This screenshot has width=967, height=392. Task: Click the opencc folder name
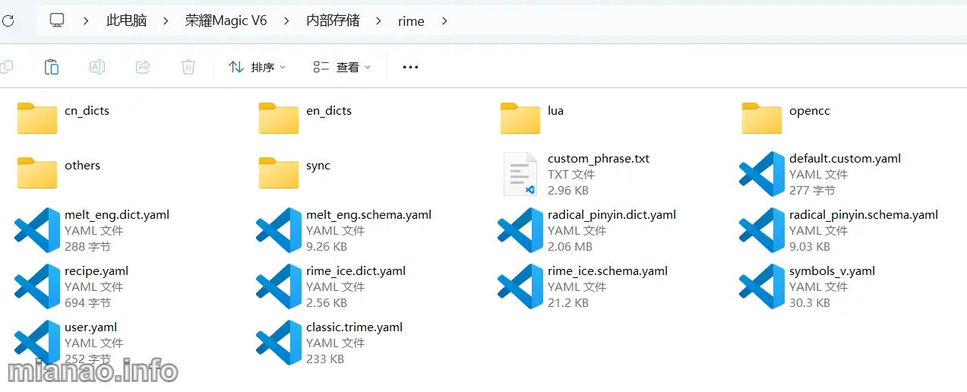(x=810, y=110)
